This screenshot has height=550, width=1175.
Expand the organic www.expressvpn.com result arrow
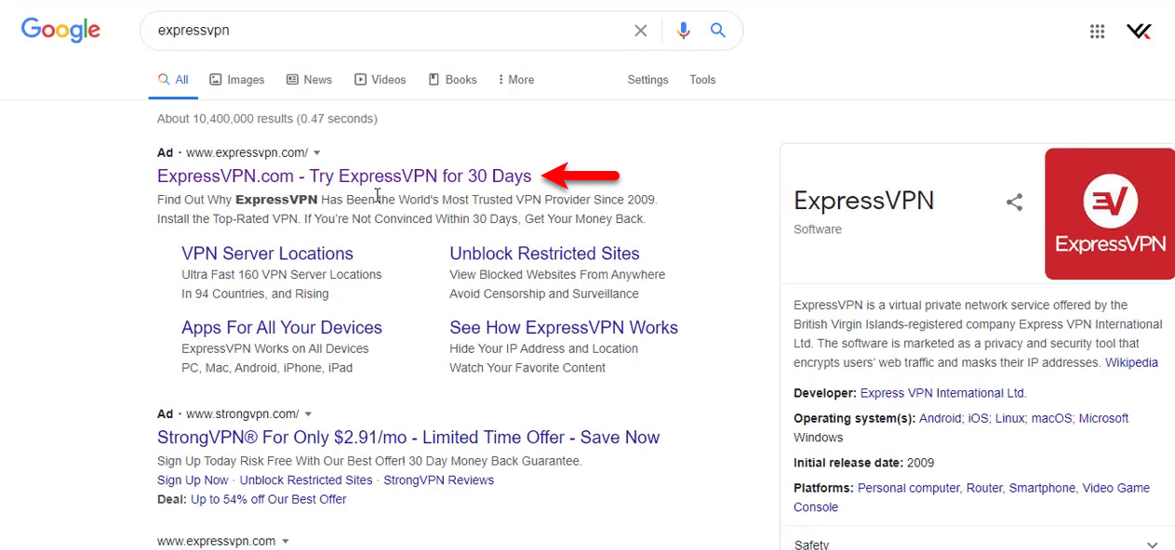tap(286, 542)
